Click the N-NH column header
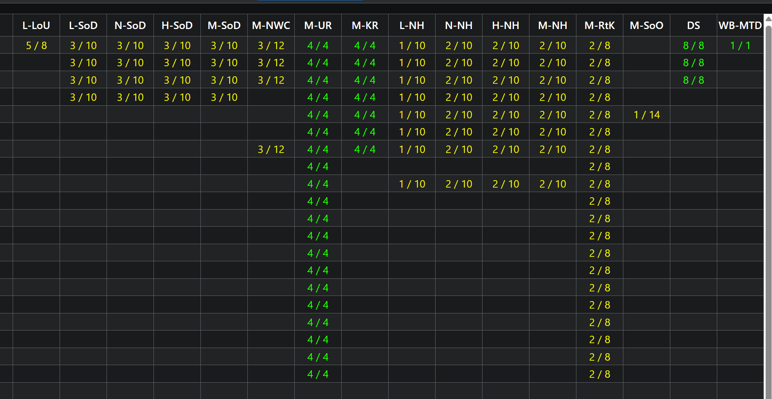 click(459, 25)
